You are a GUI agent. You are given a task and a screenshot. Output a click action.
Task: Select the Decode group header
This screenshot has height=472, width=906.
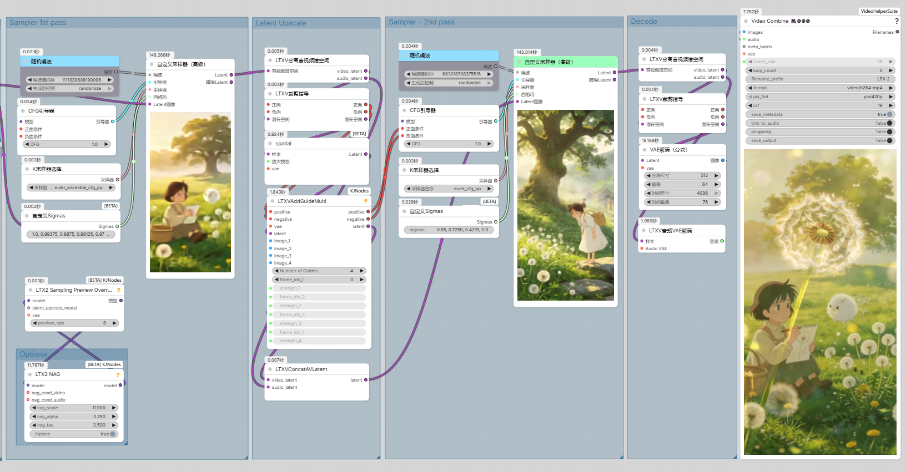pyautogui.click(x=644, y=22)
